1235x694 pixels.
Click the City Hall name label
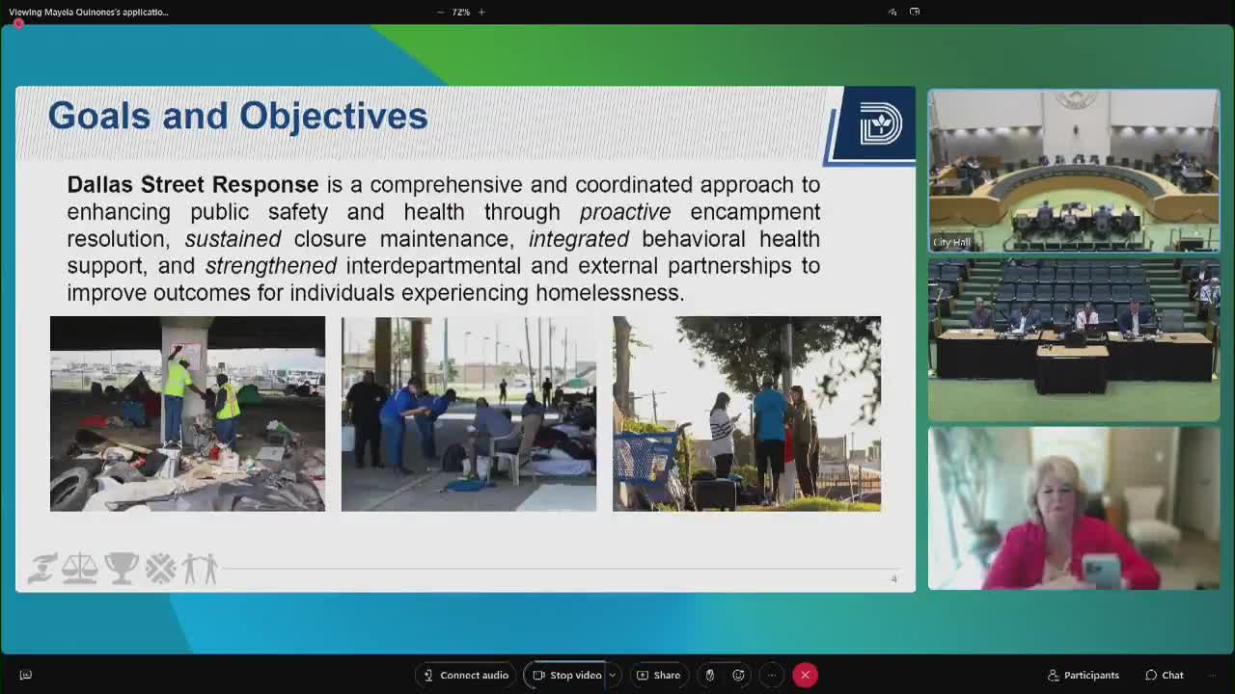pyautogui.click(x=951, y=242)
